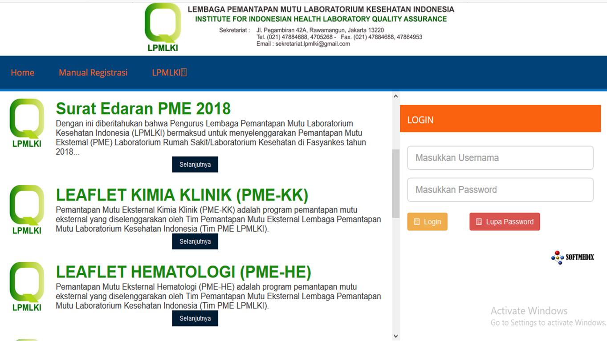Click the logo beside LEAFLET HEMATOLOGI

[27, 286]
